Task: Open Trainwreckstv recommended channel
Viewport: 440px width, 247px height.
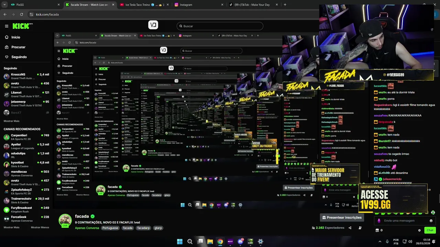Action: 26,200
